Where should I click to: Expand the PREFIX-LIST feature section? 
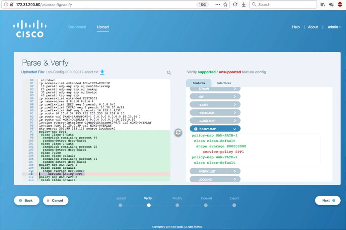[x=215, y=171]
